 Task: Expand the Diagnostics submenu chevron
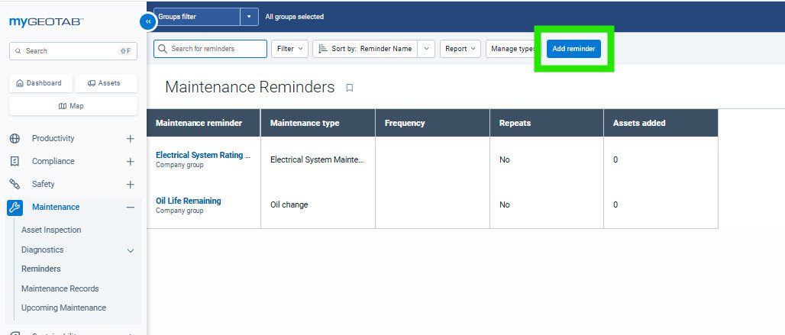tap(130, 250)
